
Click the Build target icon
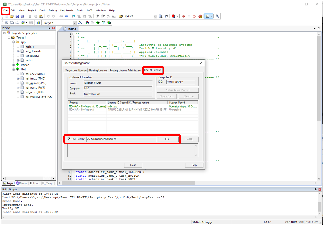coord(12,22)
